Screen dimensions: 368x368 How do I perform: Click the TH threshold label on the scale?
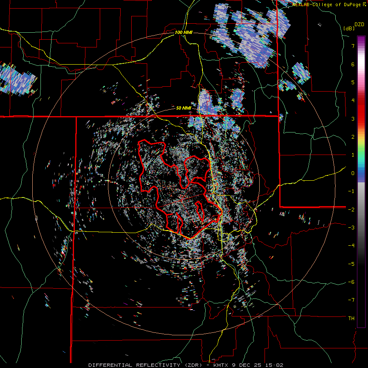[351, 319]
